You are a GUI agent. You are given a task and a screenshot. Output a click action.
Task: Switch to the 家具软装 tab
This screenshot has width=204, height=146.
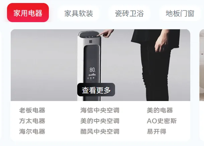[79, 13]
